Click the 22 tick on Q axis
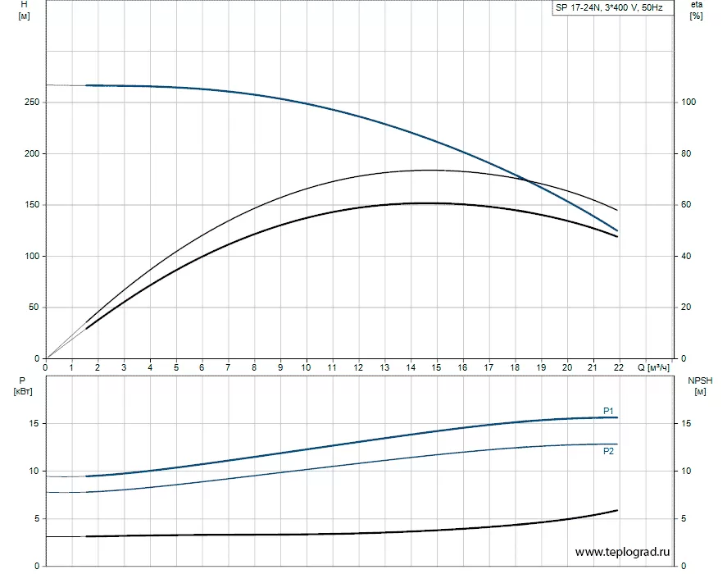This screenshot has width=727, height=574. coord(619,367)
